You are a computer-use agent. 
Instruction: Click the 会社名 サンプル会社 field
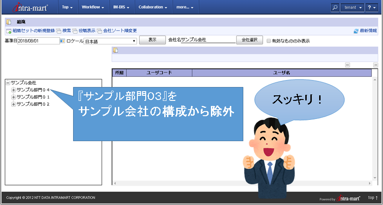(x=208, y=40)
